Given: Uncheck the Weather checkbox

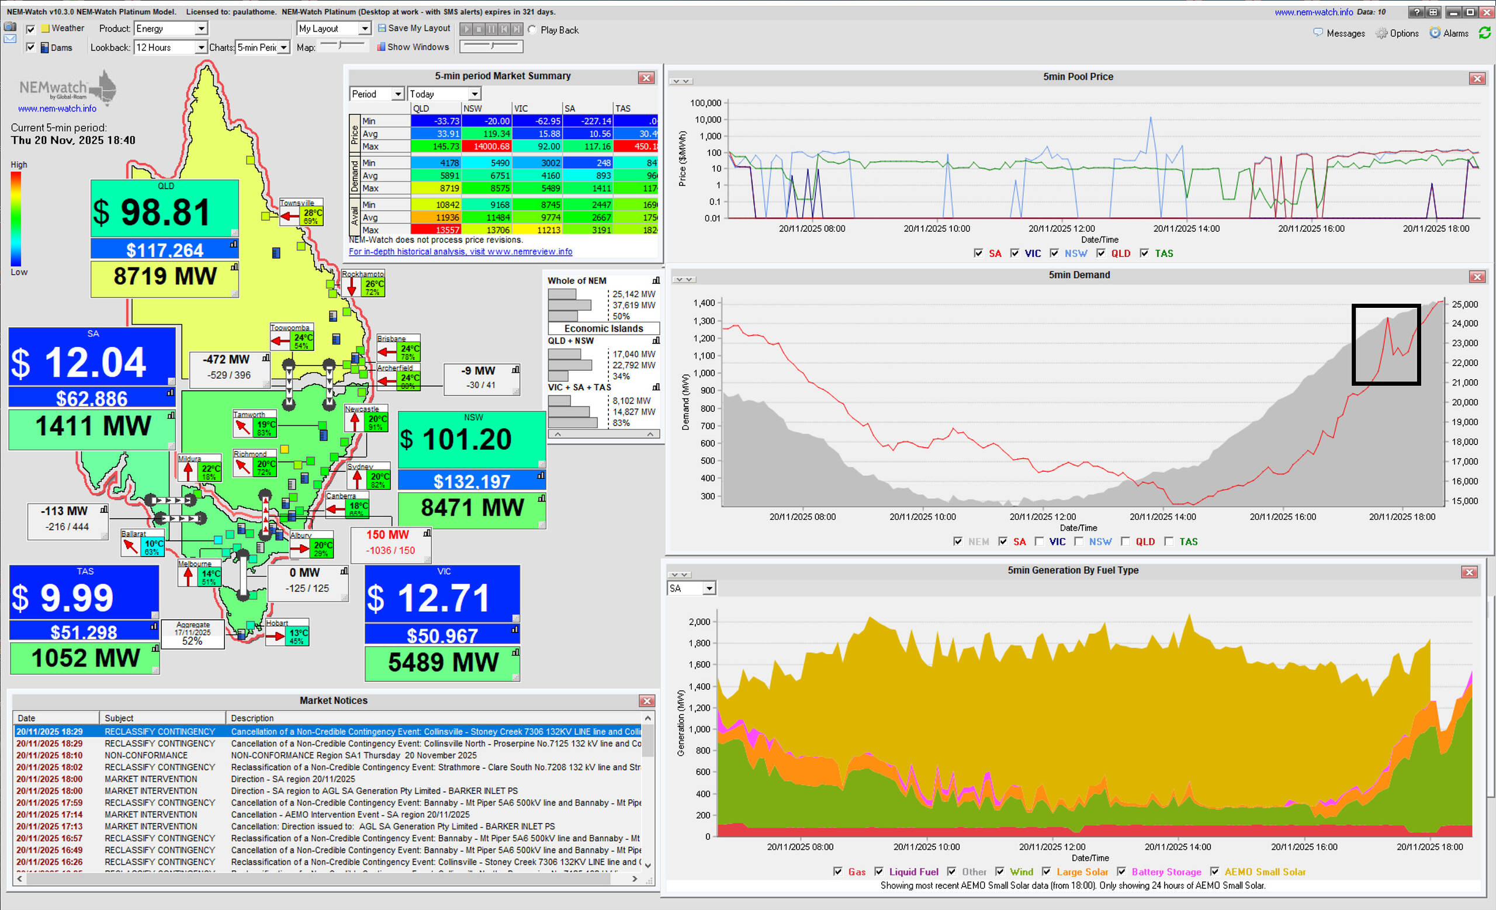Looking at the screenshot, I should coord(30,29).
